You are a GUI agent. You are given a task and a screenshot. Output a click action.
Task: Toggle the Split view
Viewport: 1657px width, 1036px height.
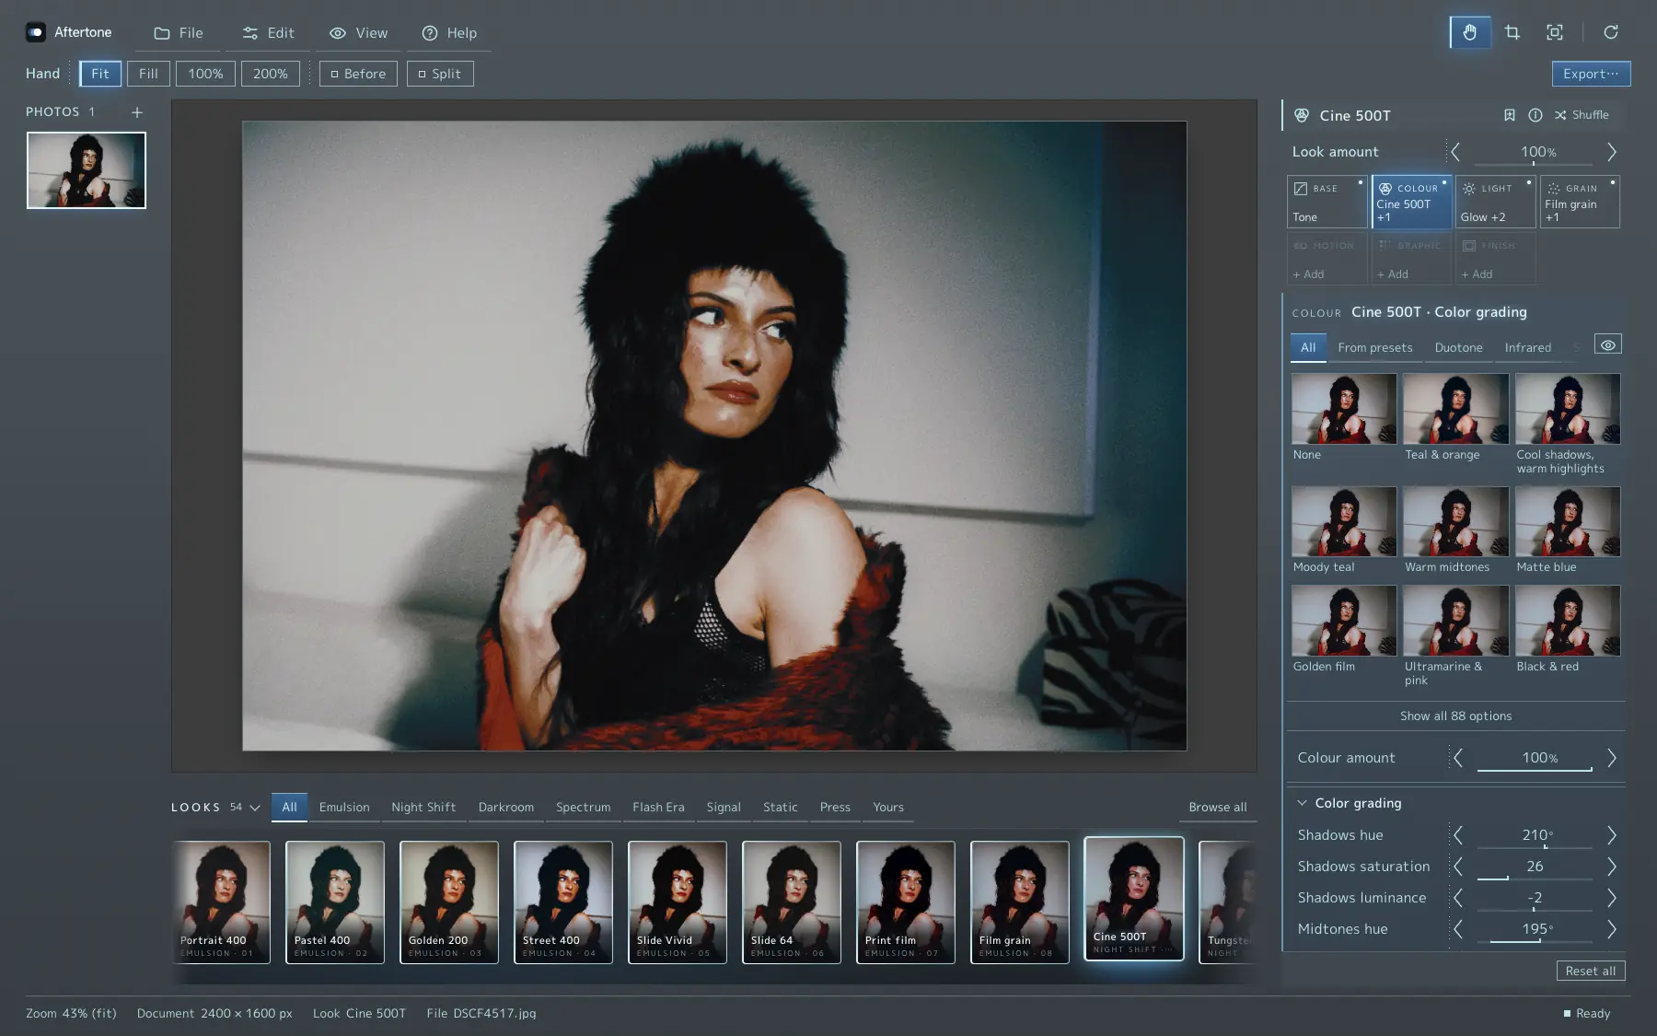click(x=440, y=74)
